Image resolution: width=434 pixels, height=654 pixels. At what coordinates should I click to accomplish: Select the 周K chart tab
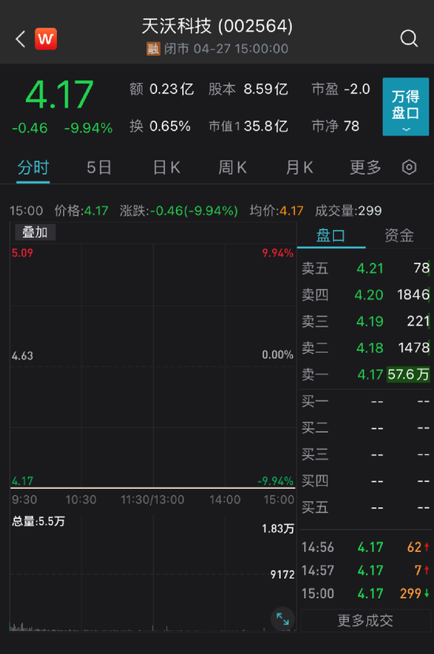pyautogui.click(x=233, y=167)
